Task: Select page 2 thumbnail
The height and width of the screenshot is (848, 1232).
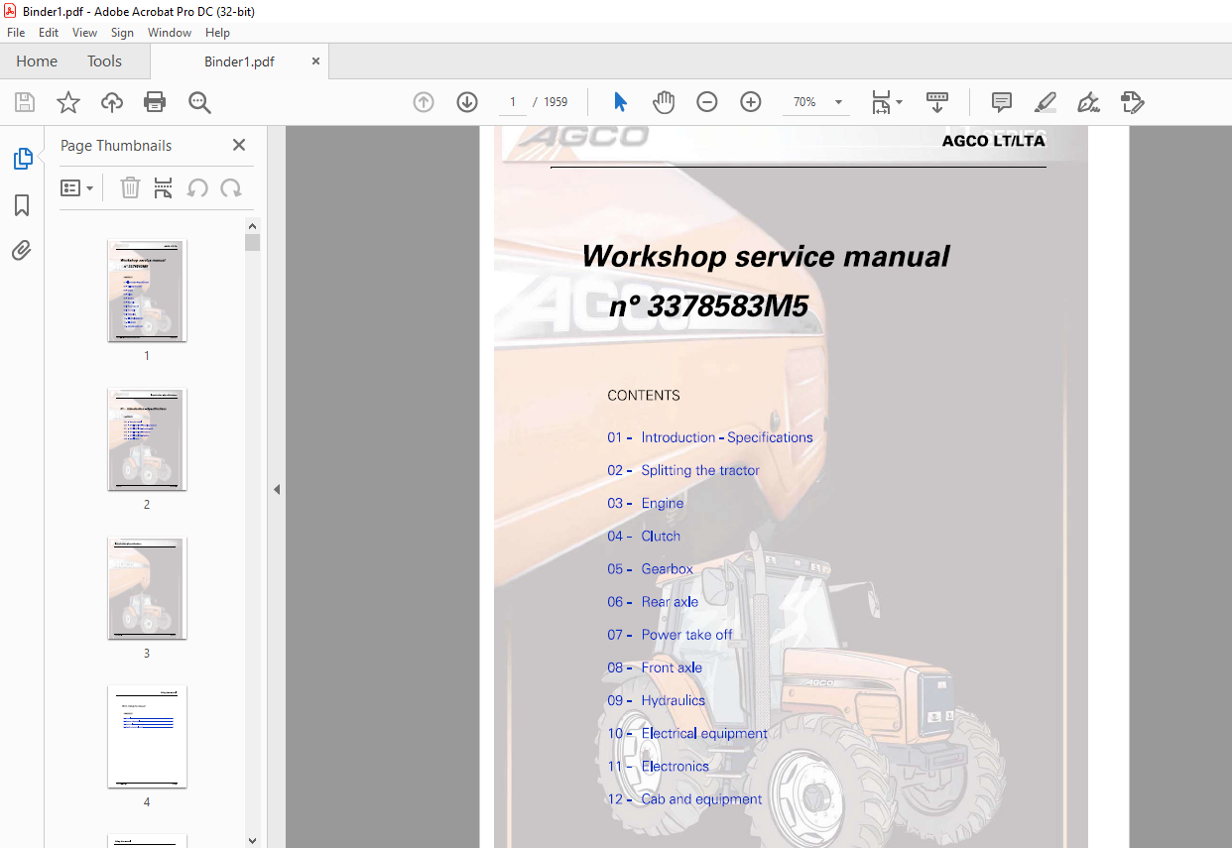Action: (147, 439)
